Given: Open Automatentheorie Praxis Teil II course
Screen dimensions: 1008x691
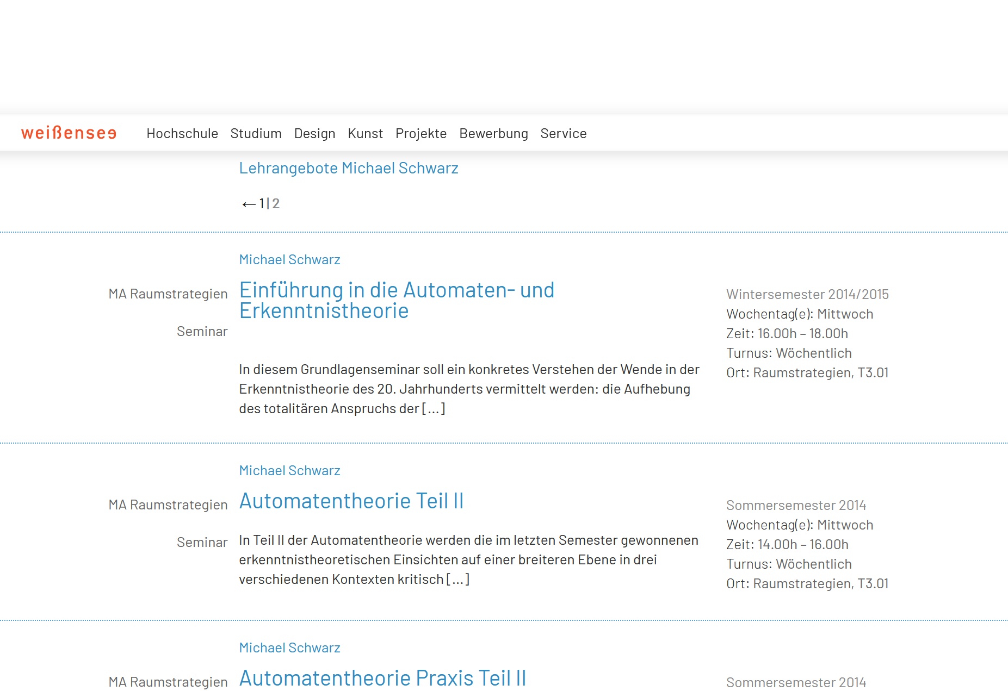Looking at the screenshot, I should 382,678.
